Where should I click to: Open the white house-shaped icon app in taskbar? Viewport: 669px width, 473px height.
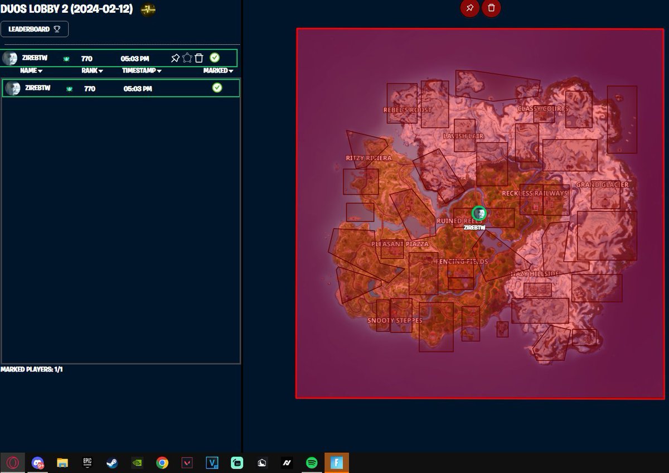[x=261, y=463]
